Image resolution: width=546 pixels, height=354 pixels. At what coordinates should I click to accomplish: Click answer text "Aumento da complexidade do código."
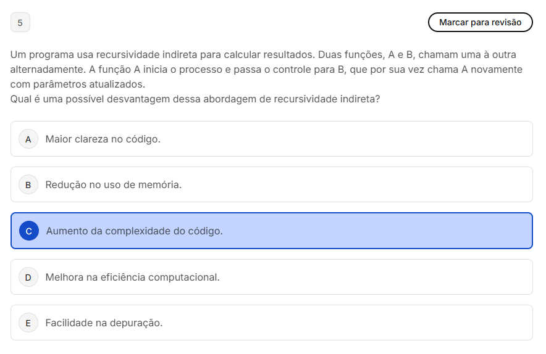[x=134, y=231]
